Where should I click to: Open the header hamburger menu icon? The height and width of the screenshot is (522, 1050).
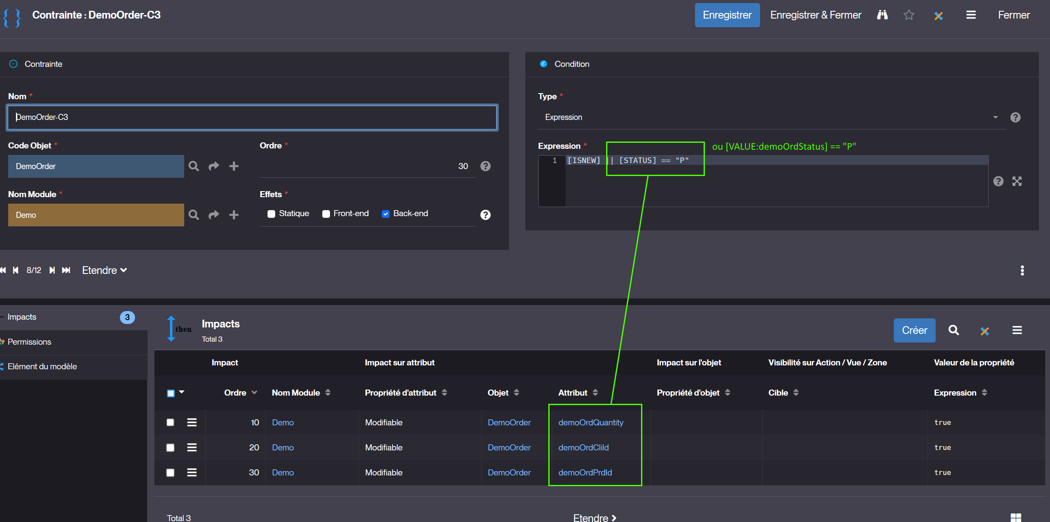pos(971,15)
